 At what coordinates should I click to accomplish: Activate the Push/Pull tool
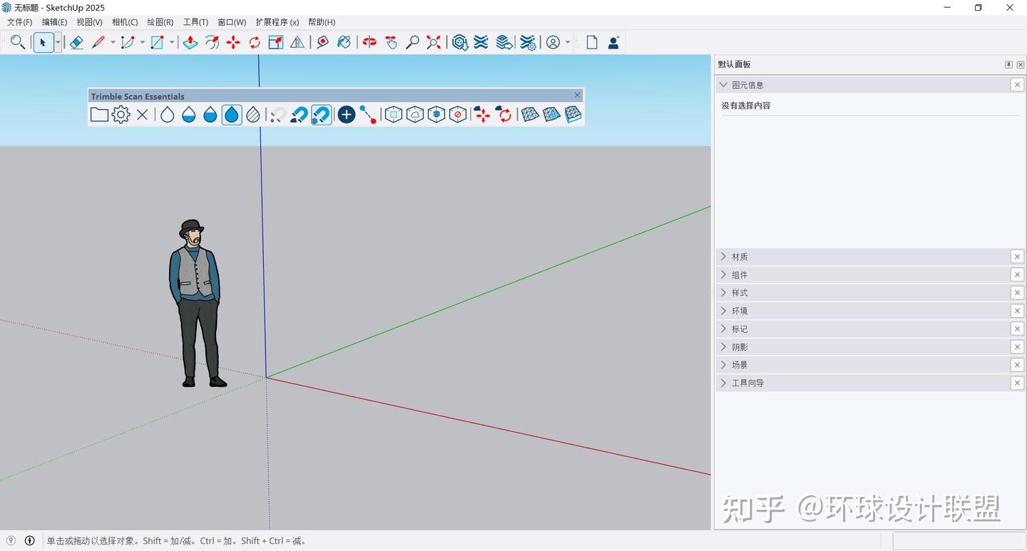tap(189, 42)
